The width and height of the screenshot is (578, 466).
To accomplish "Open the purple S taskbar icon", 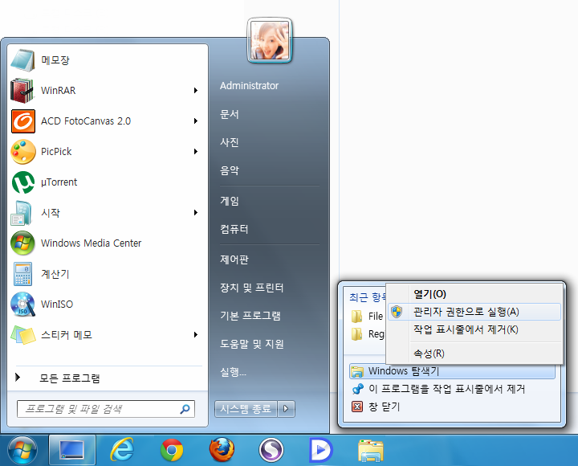I will pyautogui.click(x=271, y=450).
